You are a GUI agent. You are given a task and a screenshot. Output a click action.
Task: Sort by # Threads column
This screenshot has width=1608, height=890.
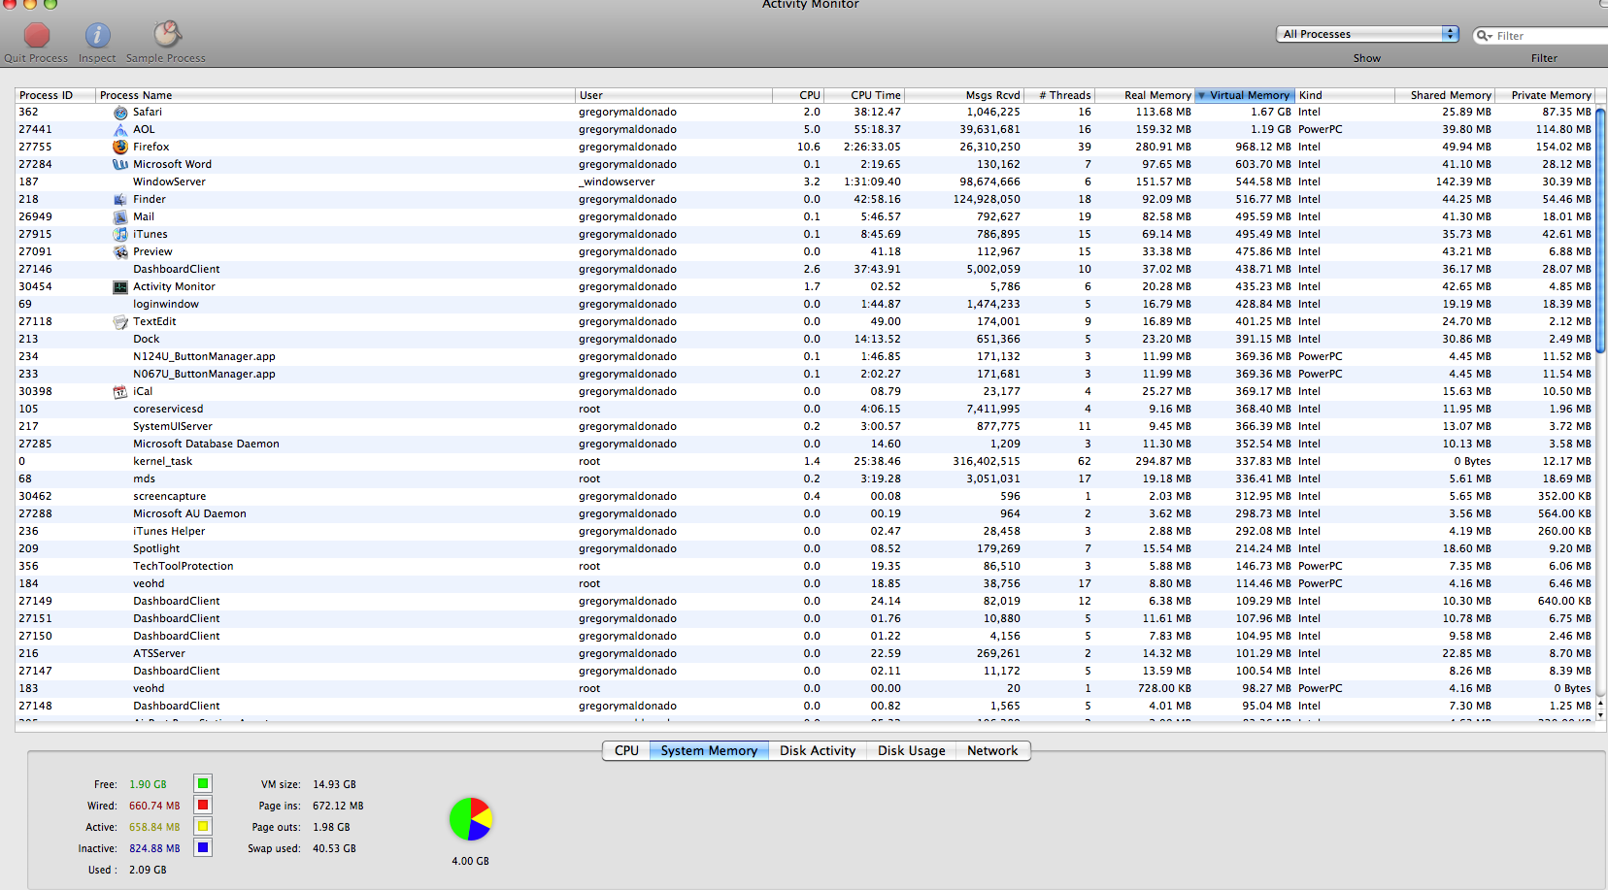tap(1059, 95)
